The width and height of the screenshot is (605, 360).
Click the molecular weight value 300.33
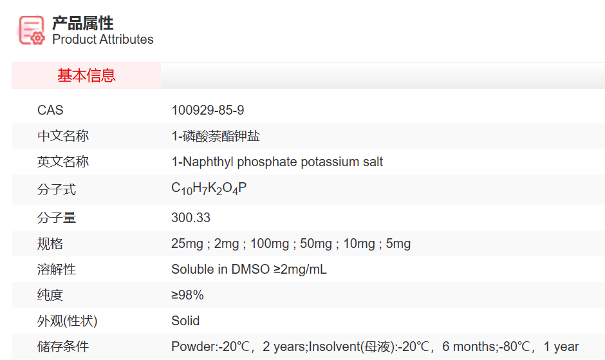point(191,218)
